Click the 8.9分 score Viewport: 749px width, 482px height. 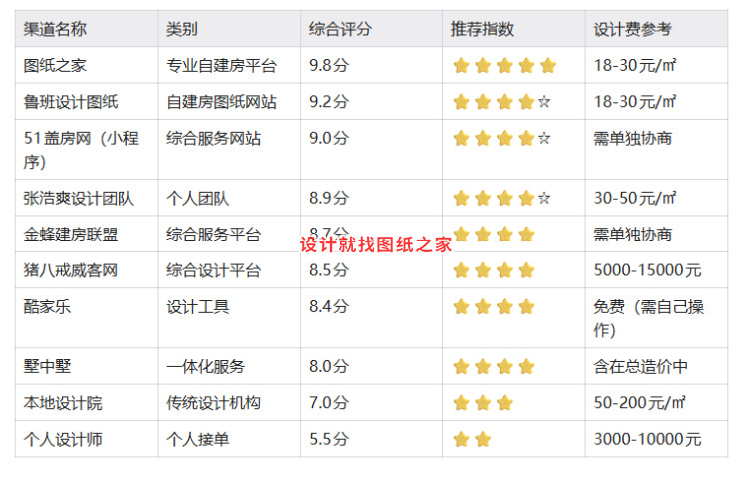tap(329, 198)
